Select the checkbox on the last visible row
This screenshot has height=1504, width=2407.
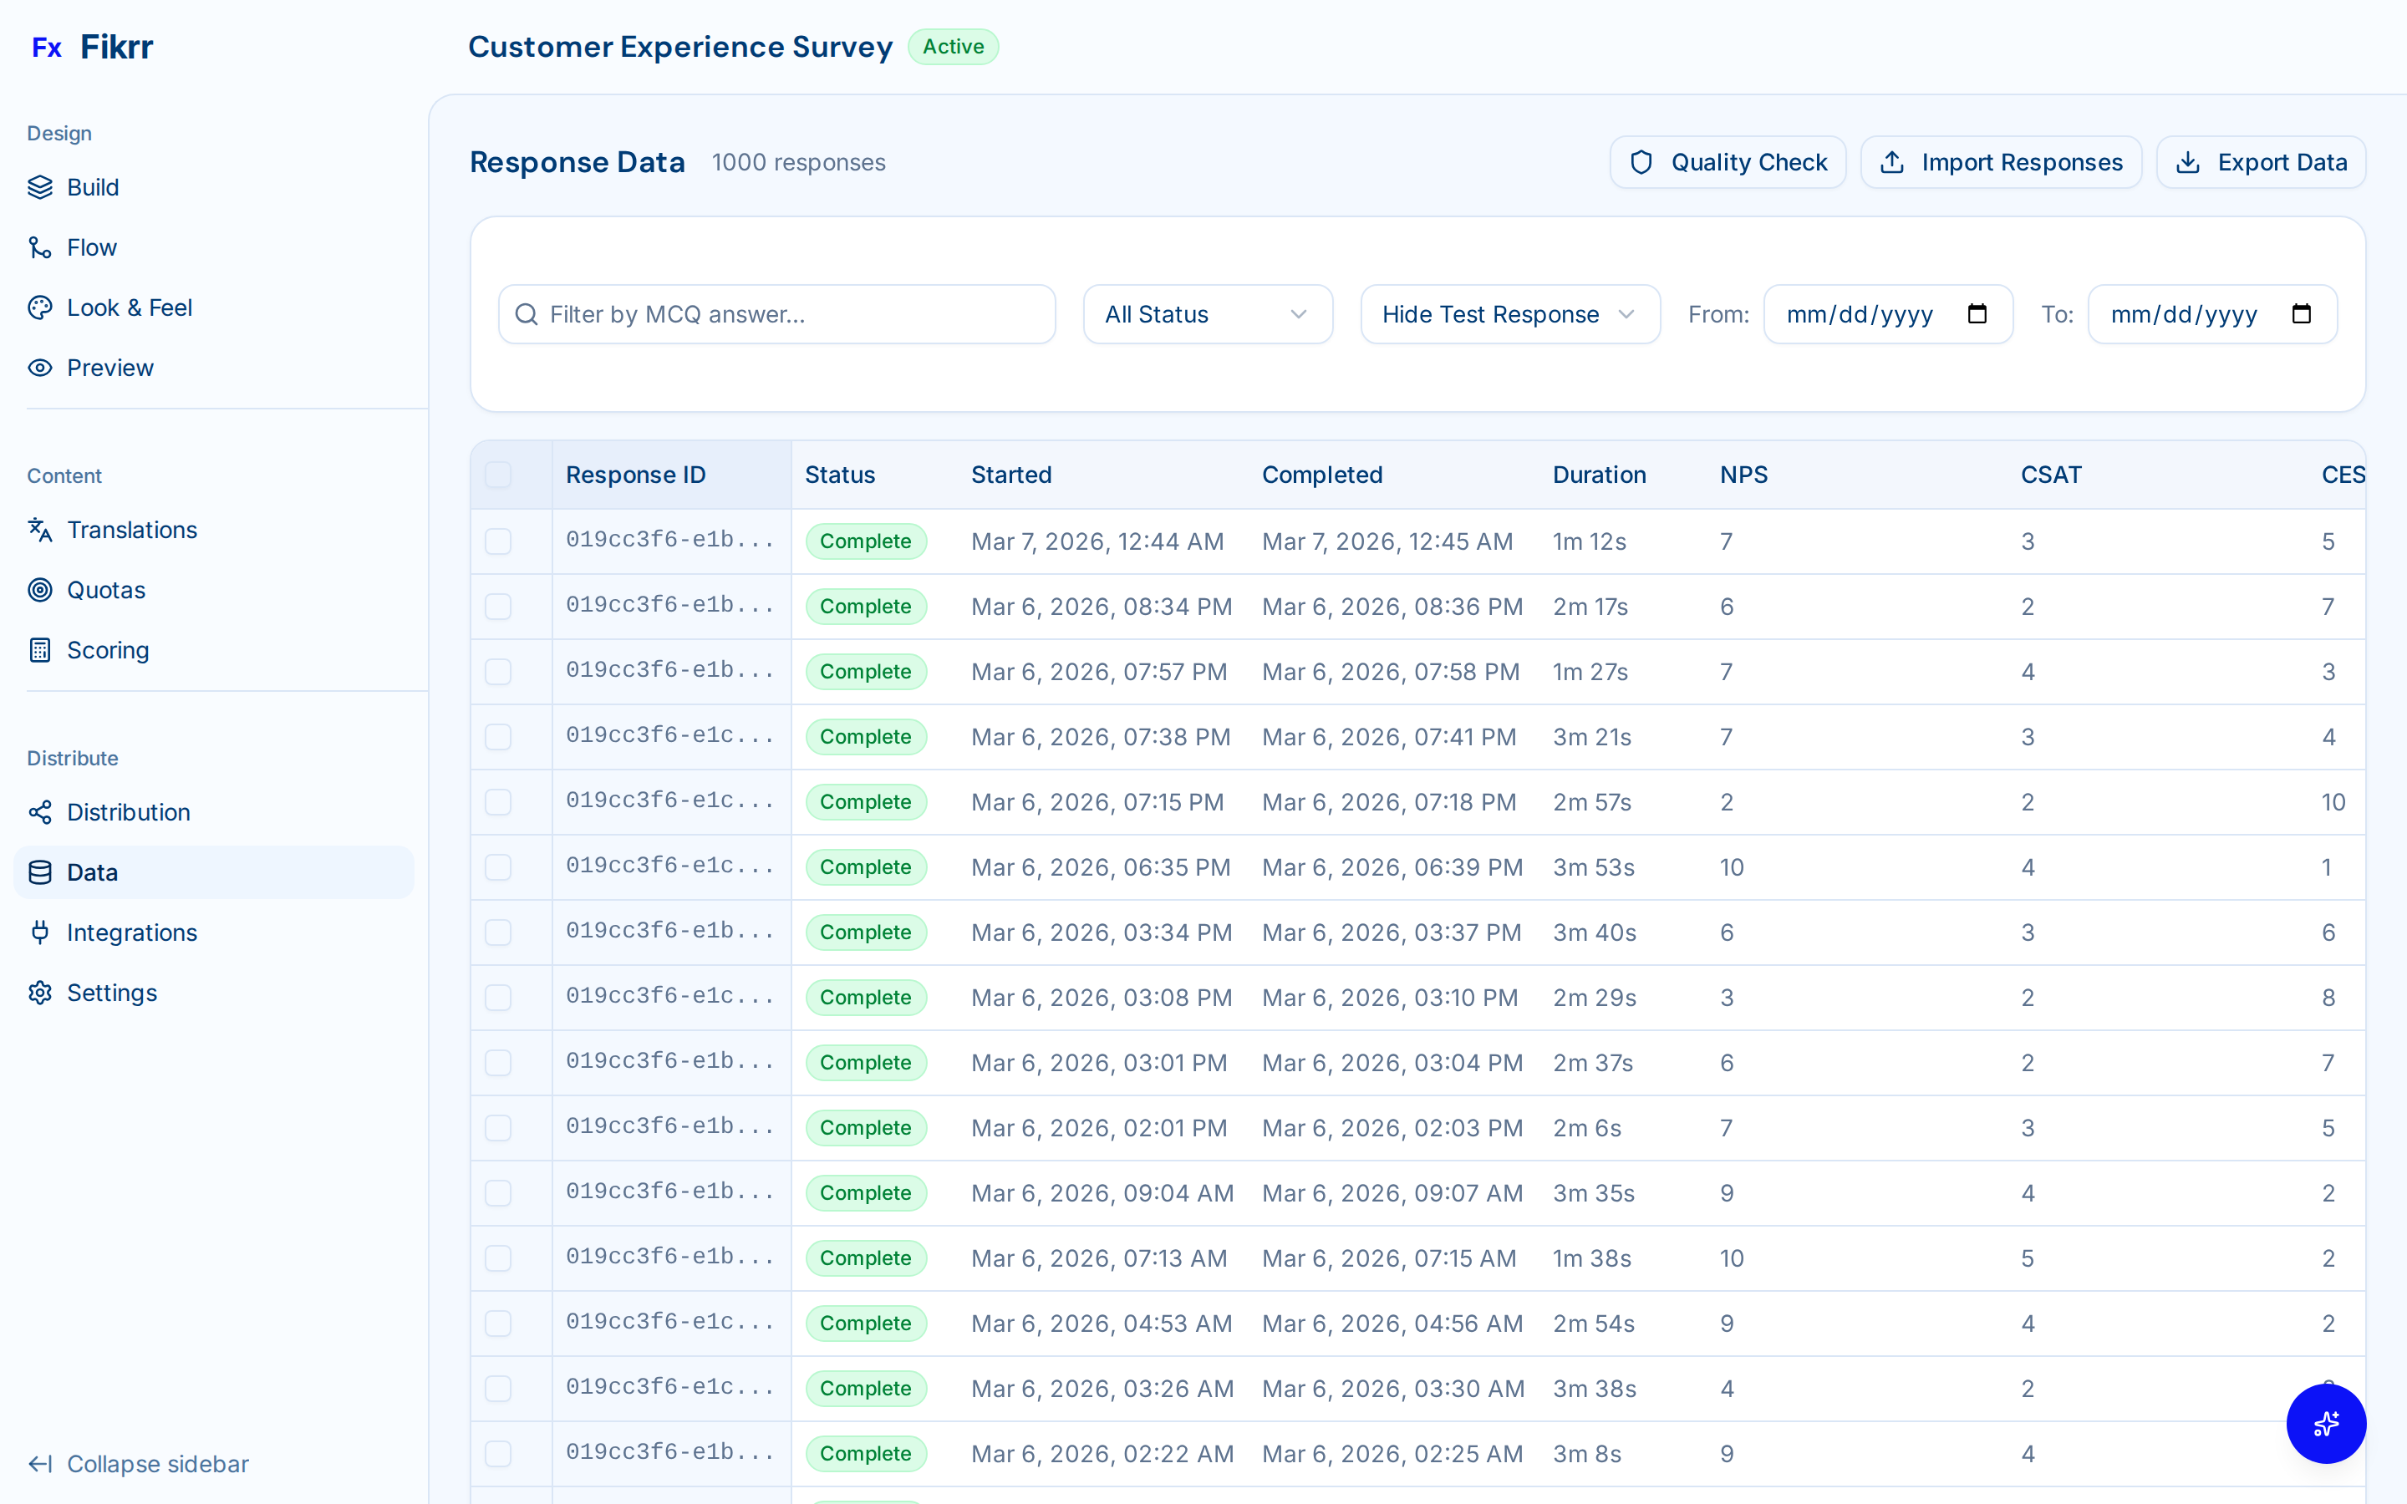pyautogui.click(x=498, y=1452)
